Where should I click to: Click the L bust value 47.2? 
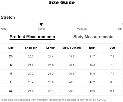(x=92, y=82)
